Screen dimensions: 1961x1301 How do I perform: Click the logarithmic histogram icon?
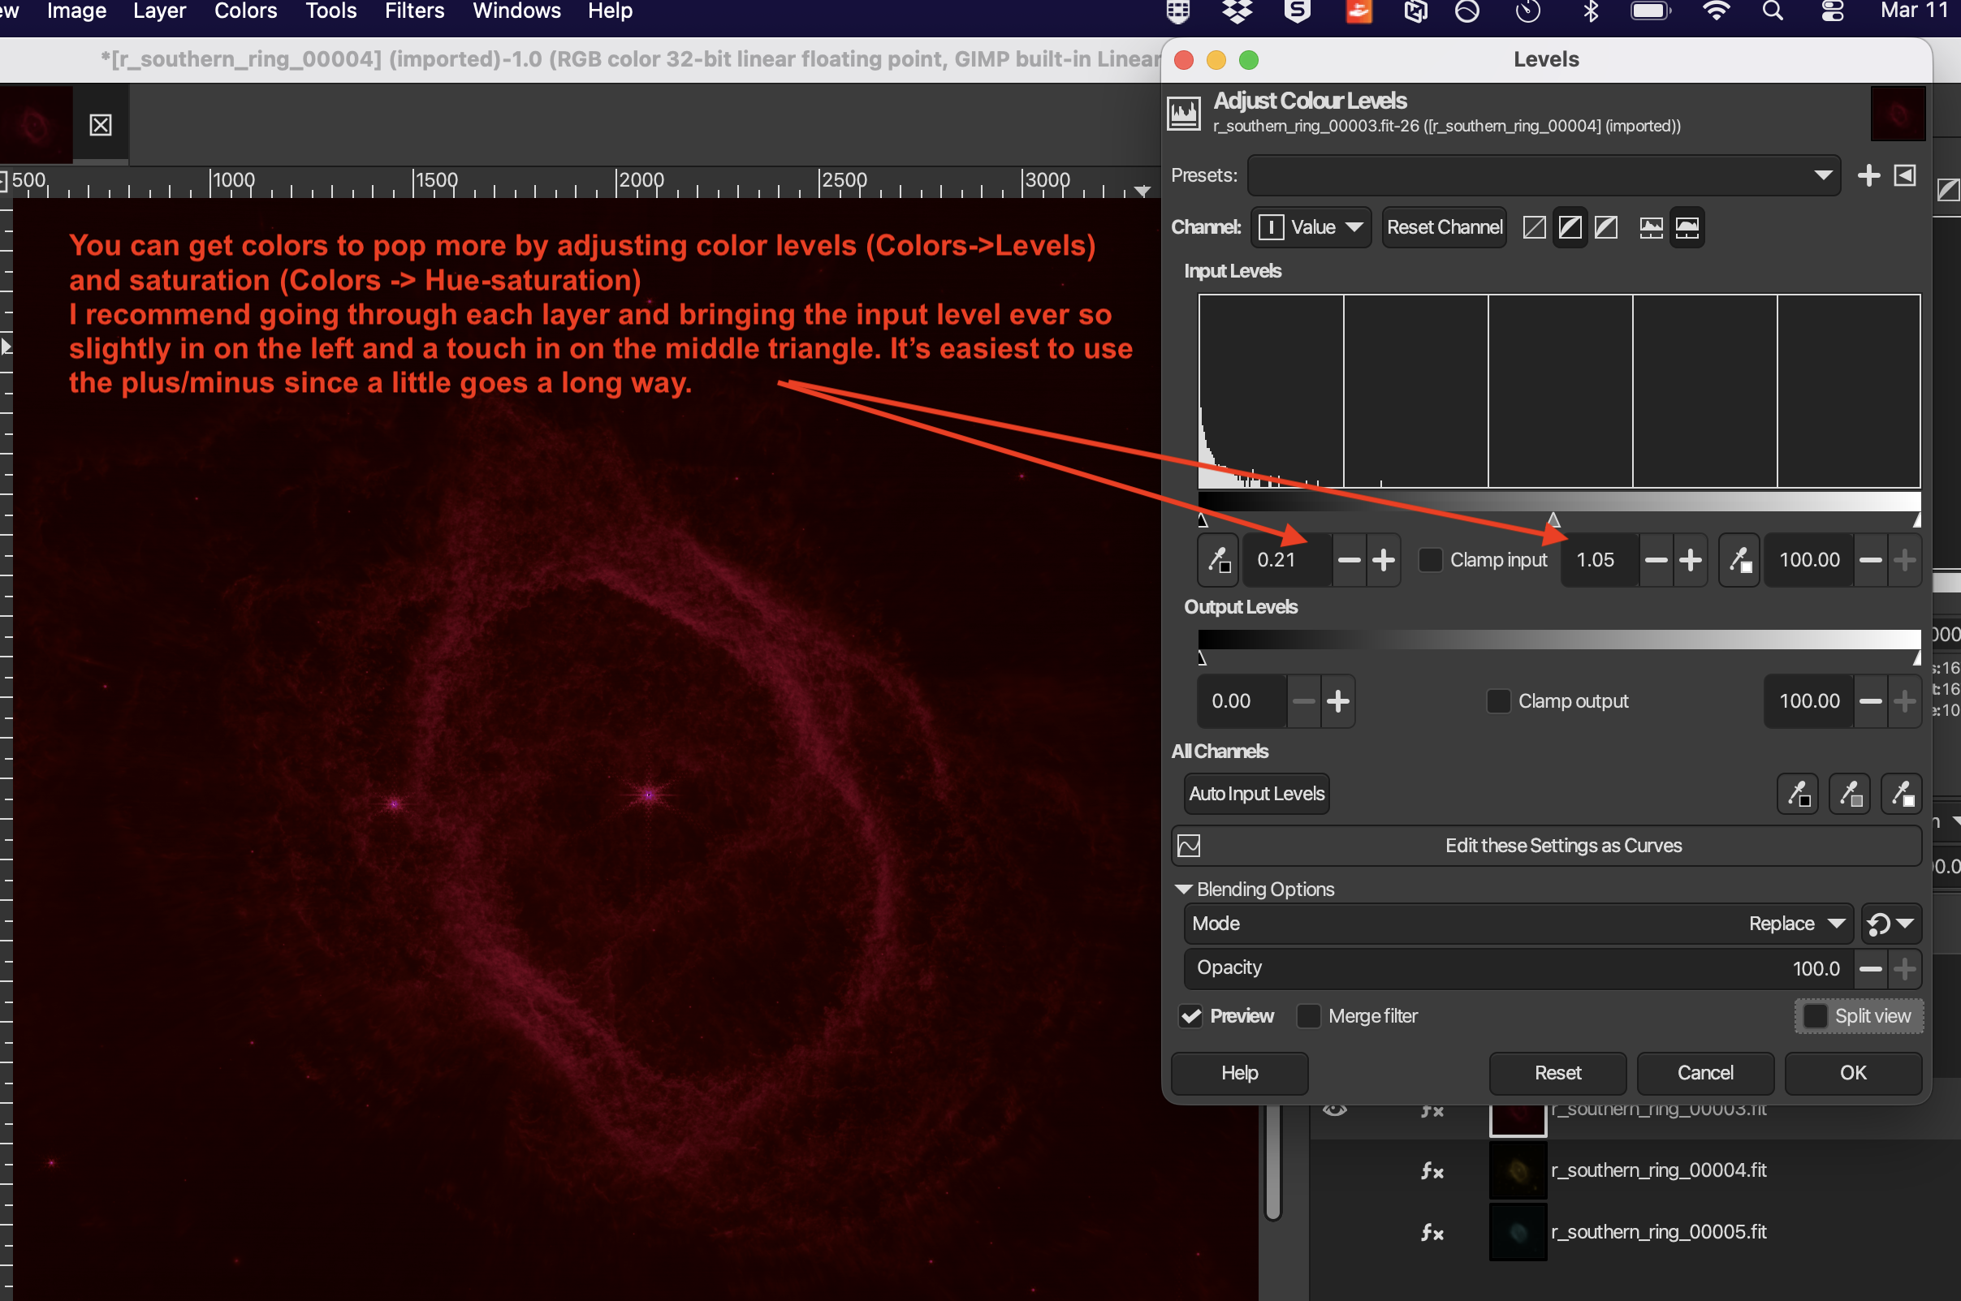point(1687,227)
